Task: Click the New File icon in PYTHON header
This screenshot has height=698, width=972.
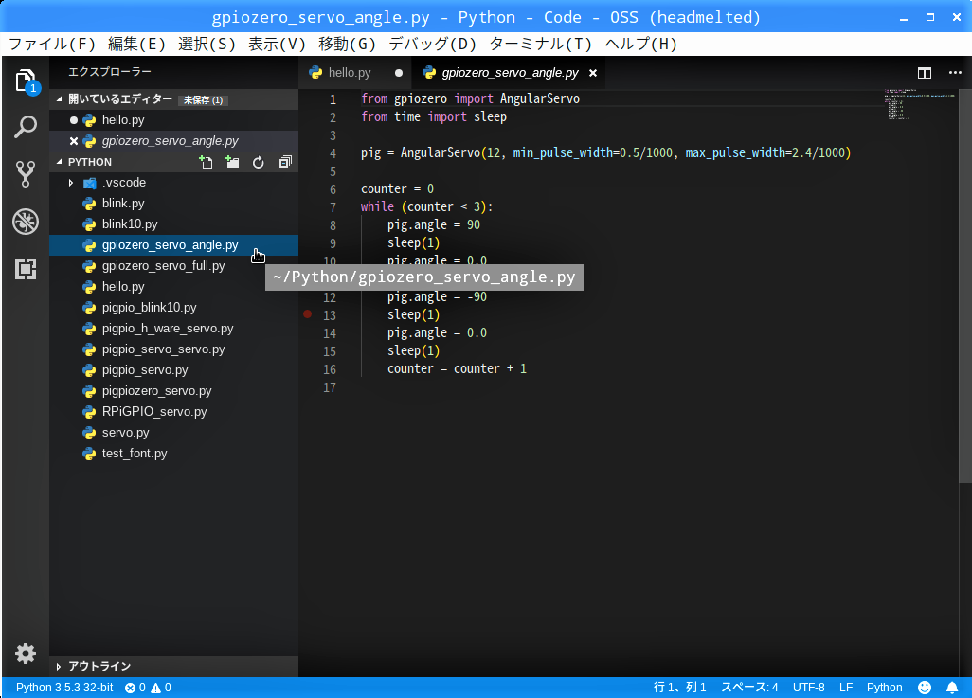Action: coord(206,162)
